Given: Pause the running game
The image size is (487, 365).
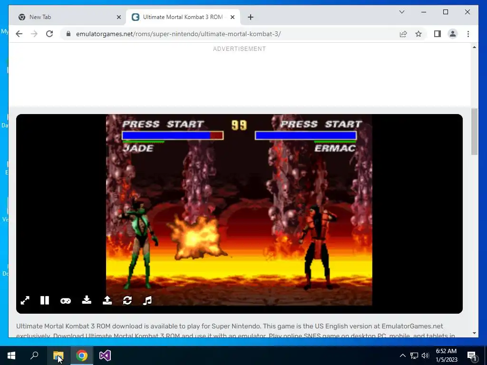Looking at the screenshot, I should pyautogui.click(x=45, y=300).
